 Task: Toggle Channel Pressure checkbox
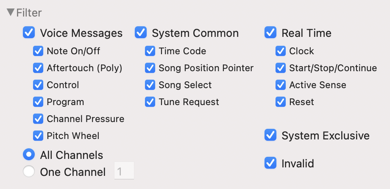(x=38, y=119)
